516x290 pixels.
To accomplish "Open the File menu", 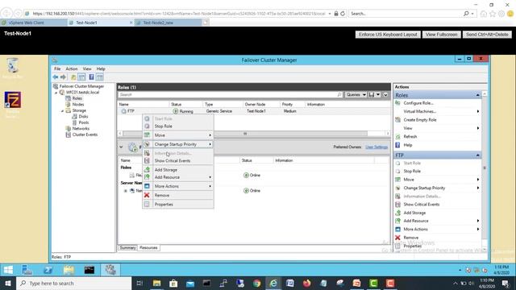I will (57, 68).
